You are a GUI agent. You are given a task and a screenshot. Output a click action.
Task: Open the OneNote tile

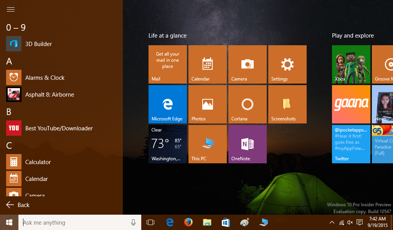(247, 144)
